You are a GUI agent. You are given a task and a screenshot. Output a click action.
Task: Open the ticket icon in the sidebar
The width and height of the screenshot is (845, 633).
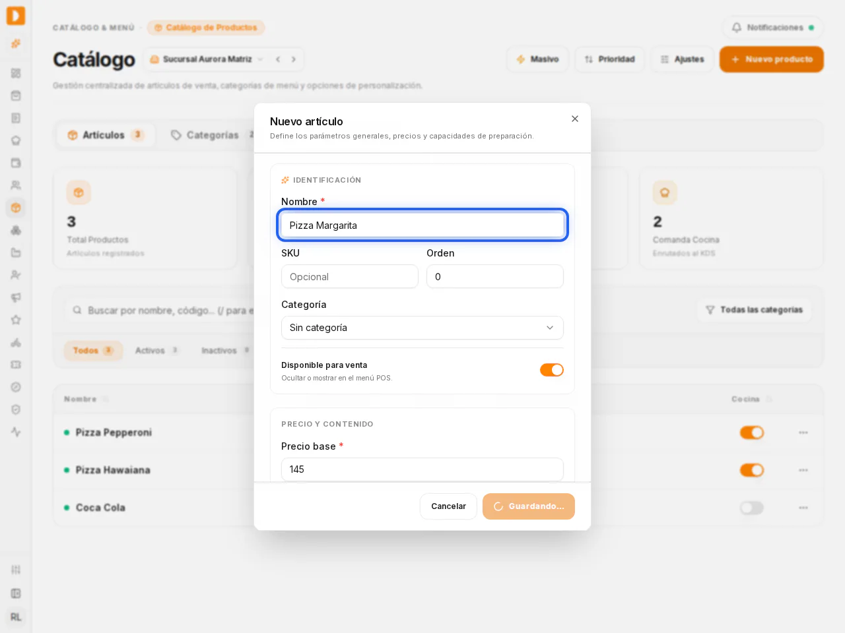(x=16, y=365)
